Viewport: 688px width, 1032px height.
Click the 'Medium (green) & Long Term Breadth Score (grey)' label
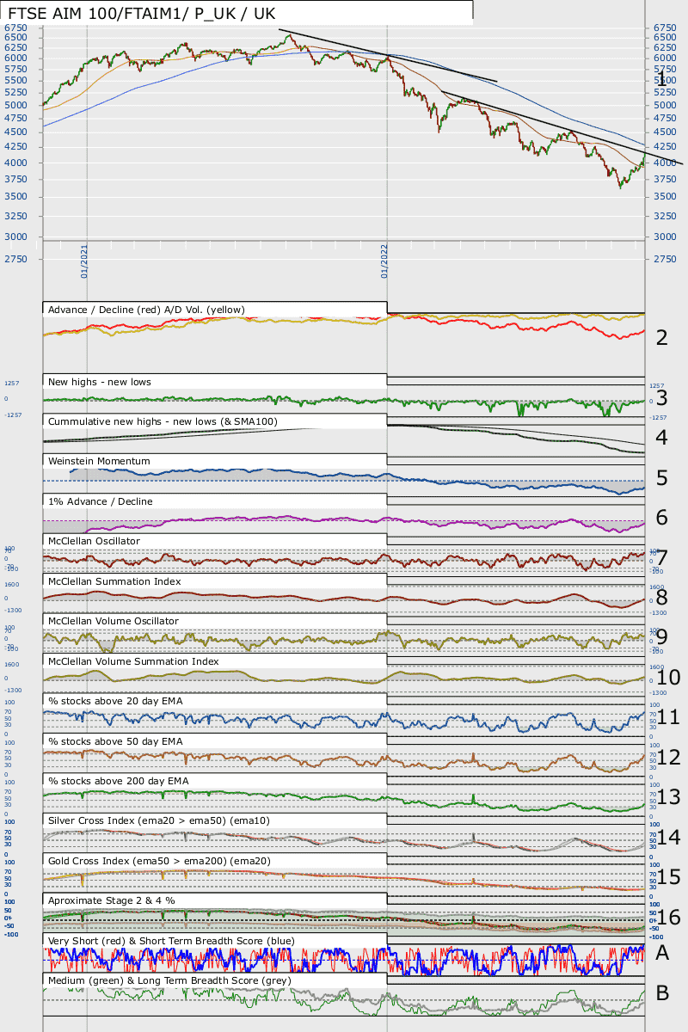(x=169, y=980)
